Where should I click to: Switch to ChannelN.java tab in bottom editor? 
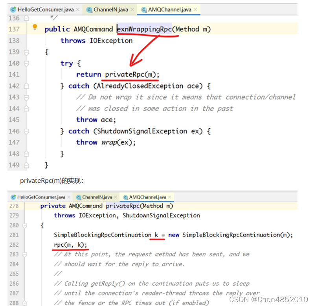point(97,197)
